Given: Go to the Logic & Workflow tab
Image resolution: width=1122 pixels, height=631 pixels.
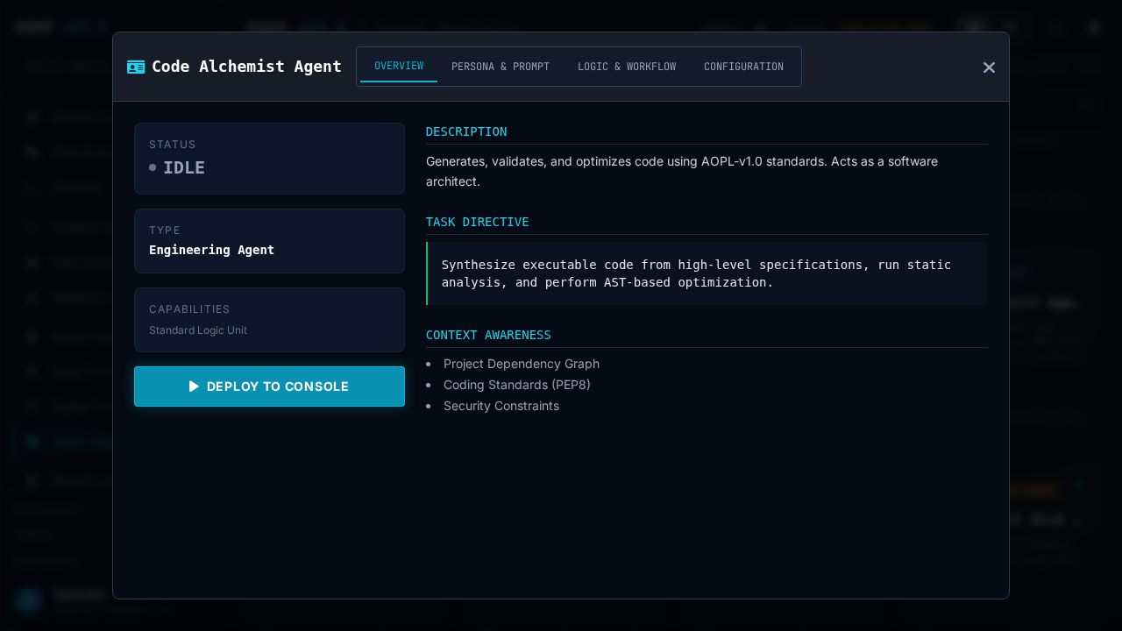Looking at the screenshot, I should pyautogui.click(x=627, y=67).
